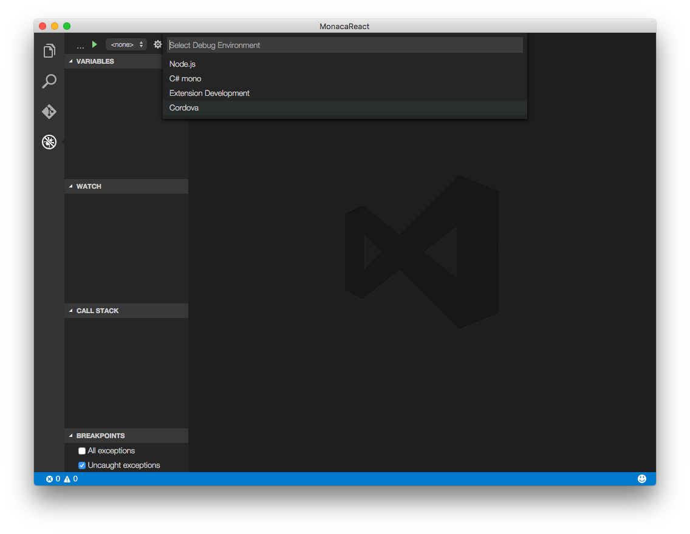Viewport: 690px width, 534px height.
Task: Click the smiley feedback icon
Action: [x=642, y=479]
